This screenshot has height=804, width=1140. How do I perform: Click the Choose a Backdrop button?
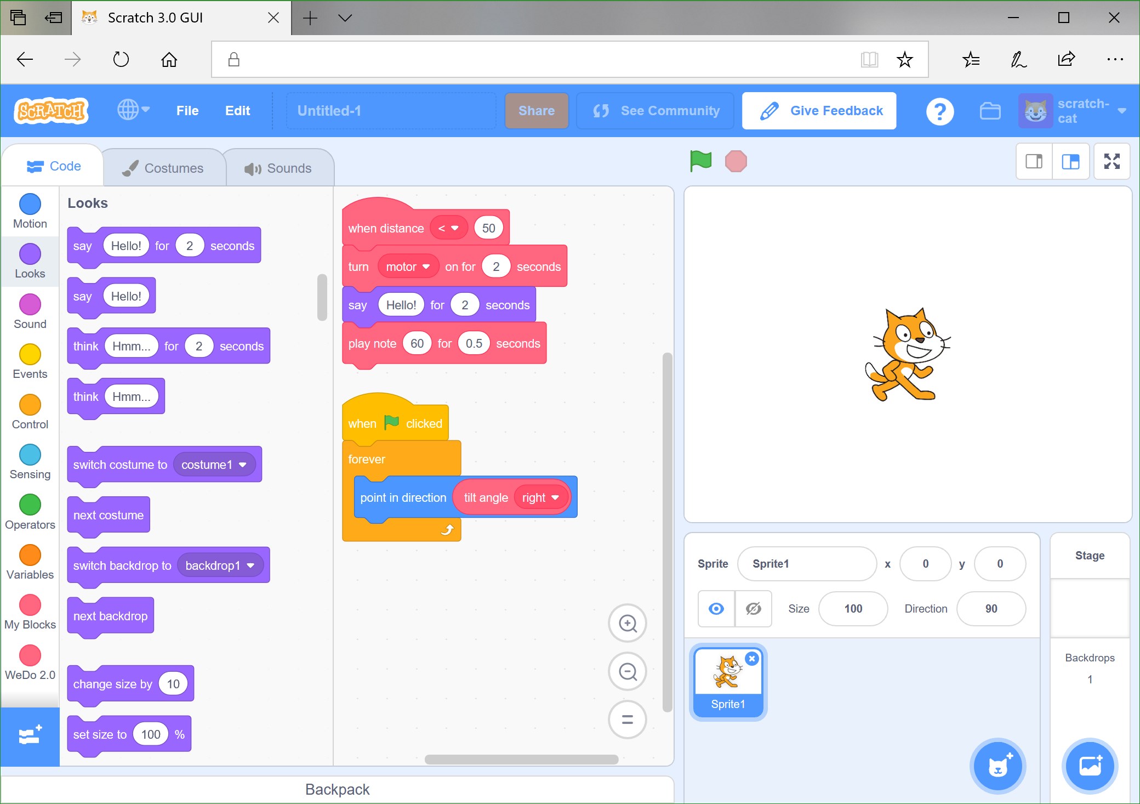point(1090,766)
